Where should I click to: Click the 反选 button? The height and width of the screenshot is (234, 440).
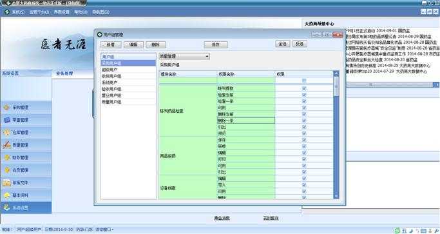click(300, 44)
